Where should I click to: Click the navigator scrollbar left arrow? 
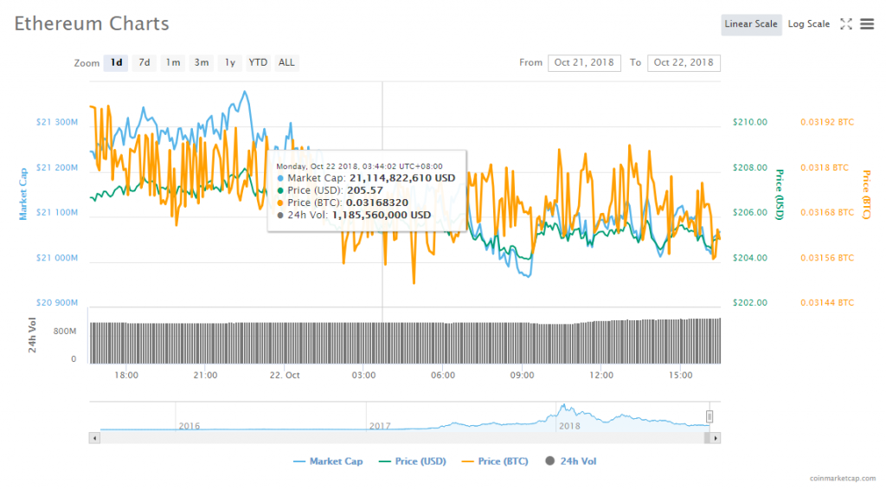coord(93,439)
